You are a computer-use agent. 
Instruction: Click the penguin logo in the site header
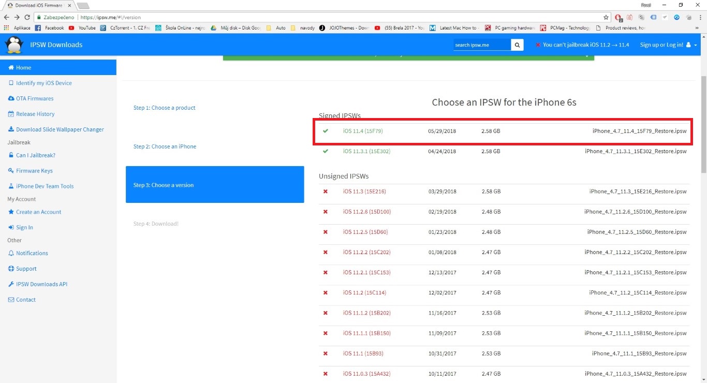click(13, 45)
